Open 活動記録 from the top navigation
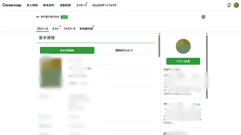 tap(65, 5)
